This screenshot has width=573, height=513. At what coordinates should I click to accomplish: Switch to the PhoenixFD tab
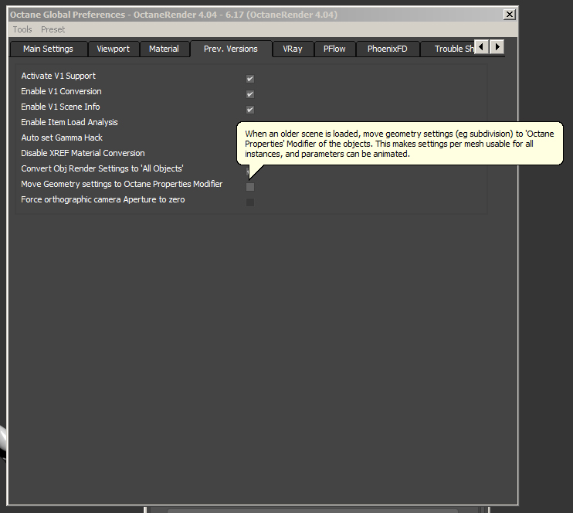click(388, 49)
